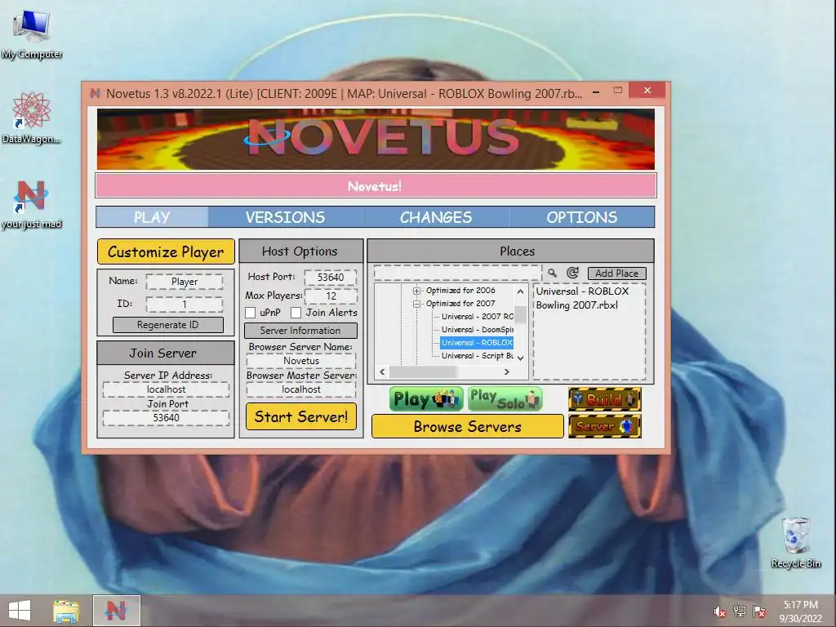Click the player Name input field
The height and width of the screenshot is (627, 836).
coord(185,282)
